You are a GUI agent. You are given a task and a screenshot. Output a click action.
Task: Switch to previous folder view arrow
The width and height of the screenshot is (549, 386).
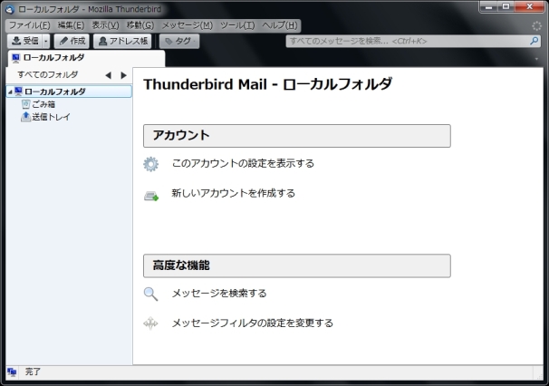click(108, 75)
